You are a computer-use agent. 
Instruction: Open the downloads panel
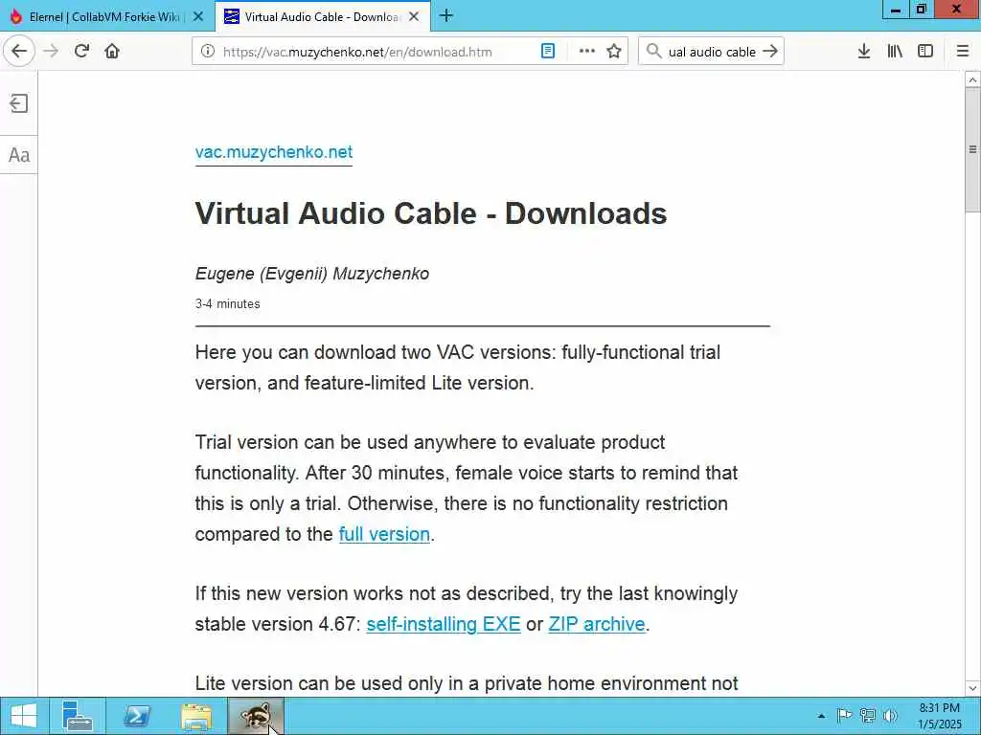click(x=864, y=52)
